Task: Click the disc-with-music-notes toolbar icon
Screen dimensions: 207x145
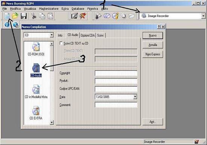Action: click(98, 16)
